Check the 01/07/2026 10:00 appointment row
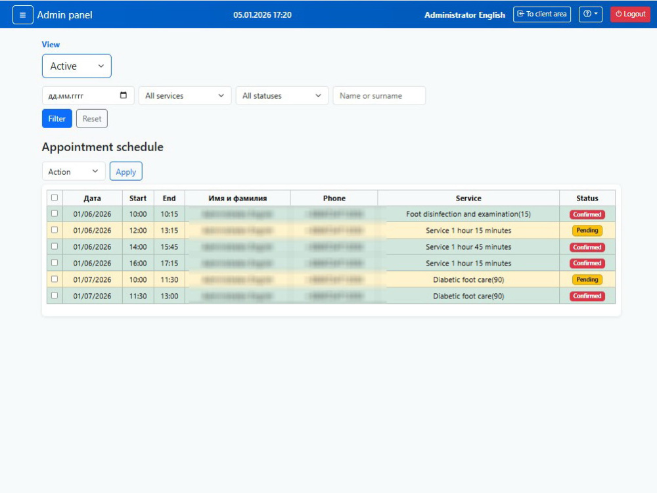The image size is (657, 493). click(x=55, y=279)
